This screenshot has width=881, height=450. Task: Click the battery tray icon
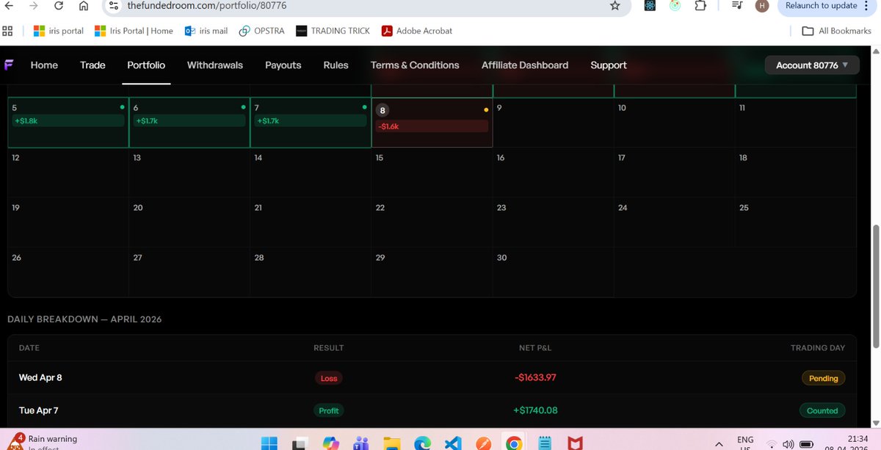pos(806,444)
